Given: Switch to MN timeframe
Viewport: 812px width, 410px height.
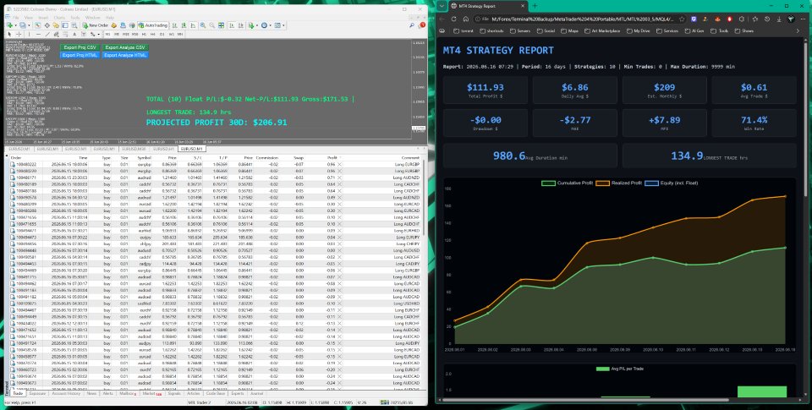Looking at the screenshot, I should [179, 34].
